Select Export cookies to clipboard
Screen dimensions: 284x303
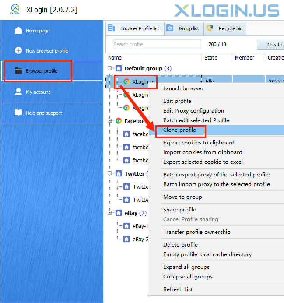(x=199, y=143)
